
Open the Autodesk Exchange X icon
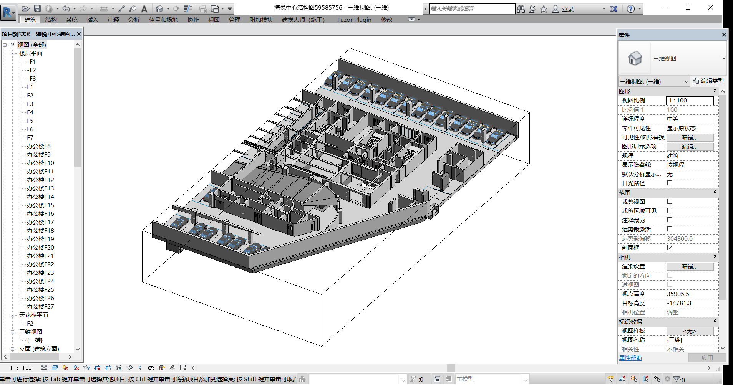pos(614,9)
